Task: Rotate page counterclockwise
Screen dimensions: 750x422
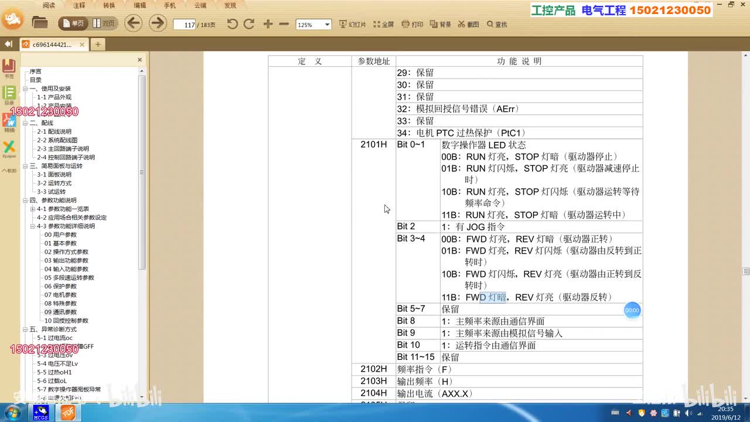Action: click(x=233, y=24)
